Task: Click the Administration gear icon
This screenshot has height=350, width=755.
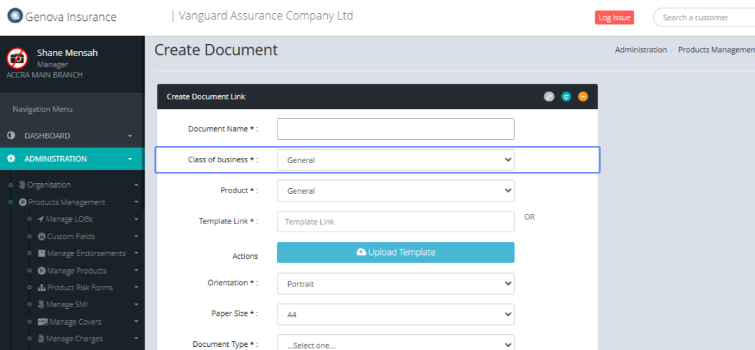Action: coord(11,159)
